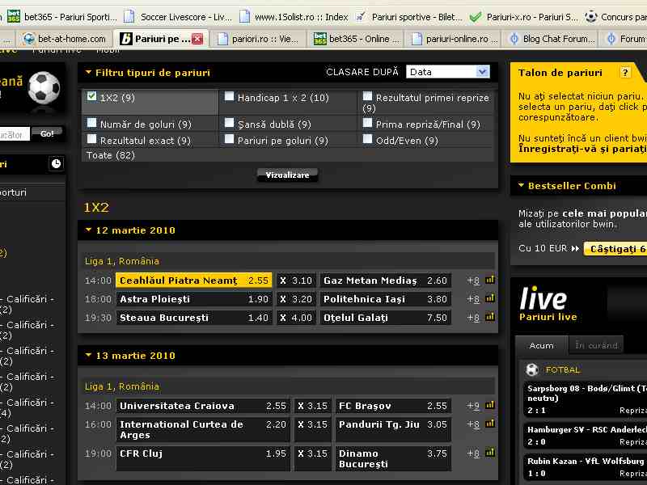Click the football icon next to FOTBAL
647x485 pixels.
coord(532,369)
